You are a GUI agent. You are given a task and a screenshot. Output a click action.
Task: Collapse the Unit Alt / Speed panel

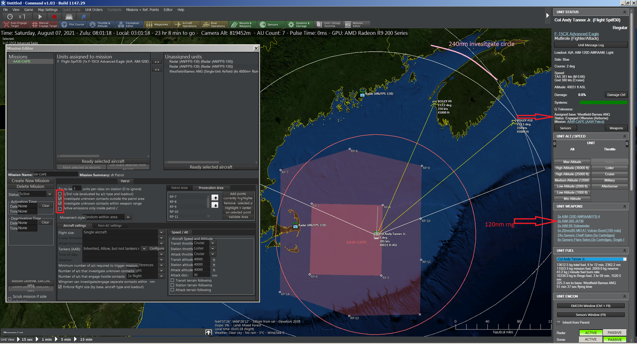click(x=625, y=136)
